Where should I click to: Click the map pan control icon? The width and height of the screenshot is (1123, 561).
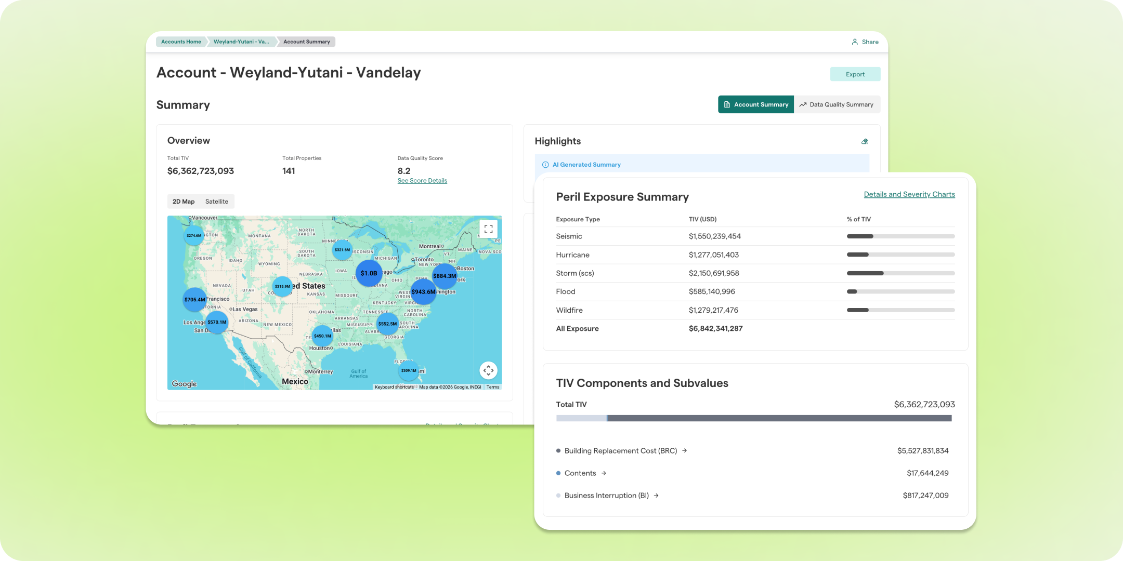(x=488, y=370)
